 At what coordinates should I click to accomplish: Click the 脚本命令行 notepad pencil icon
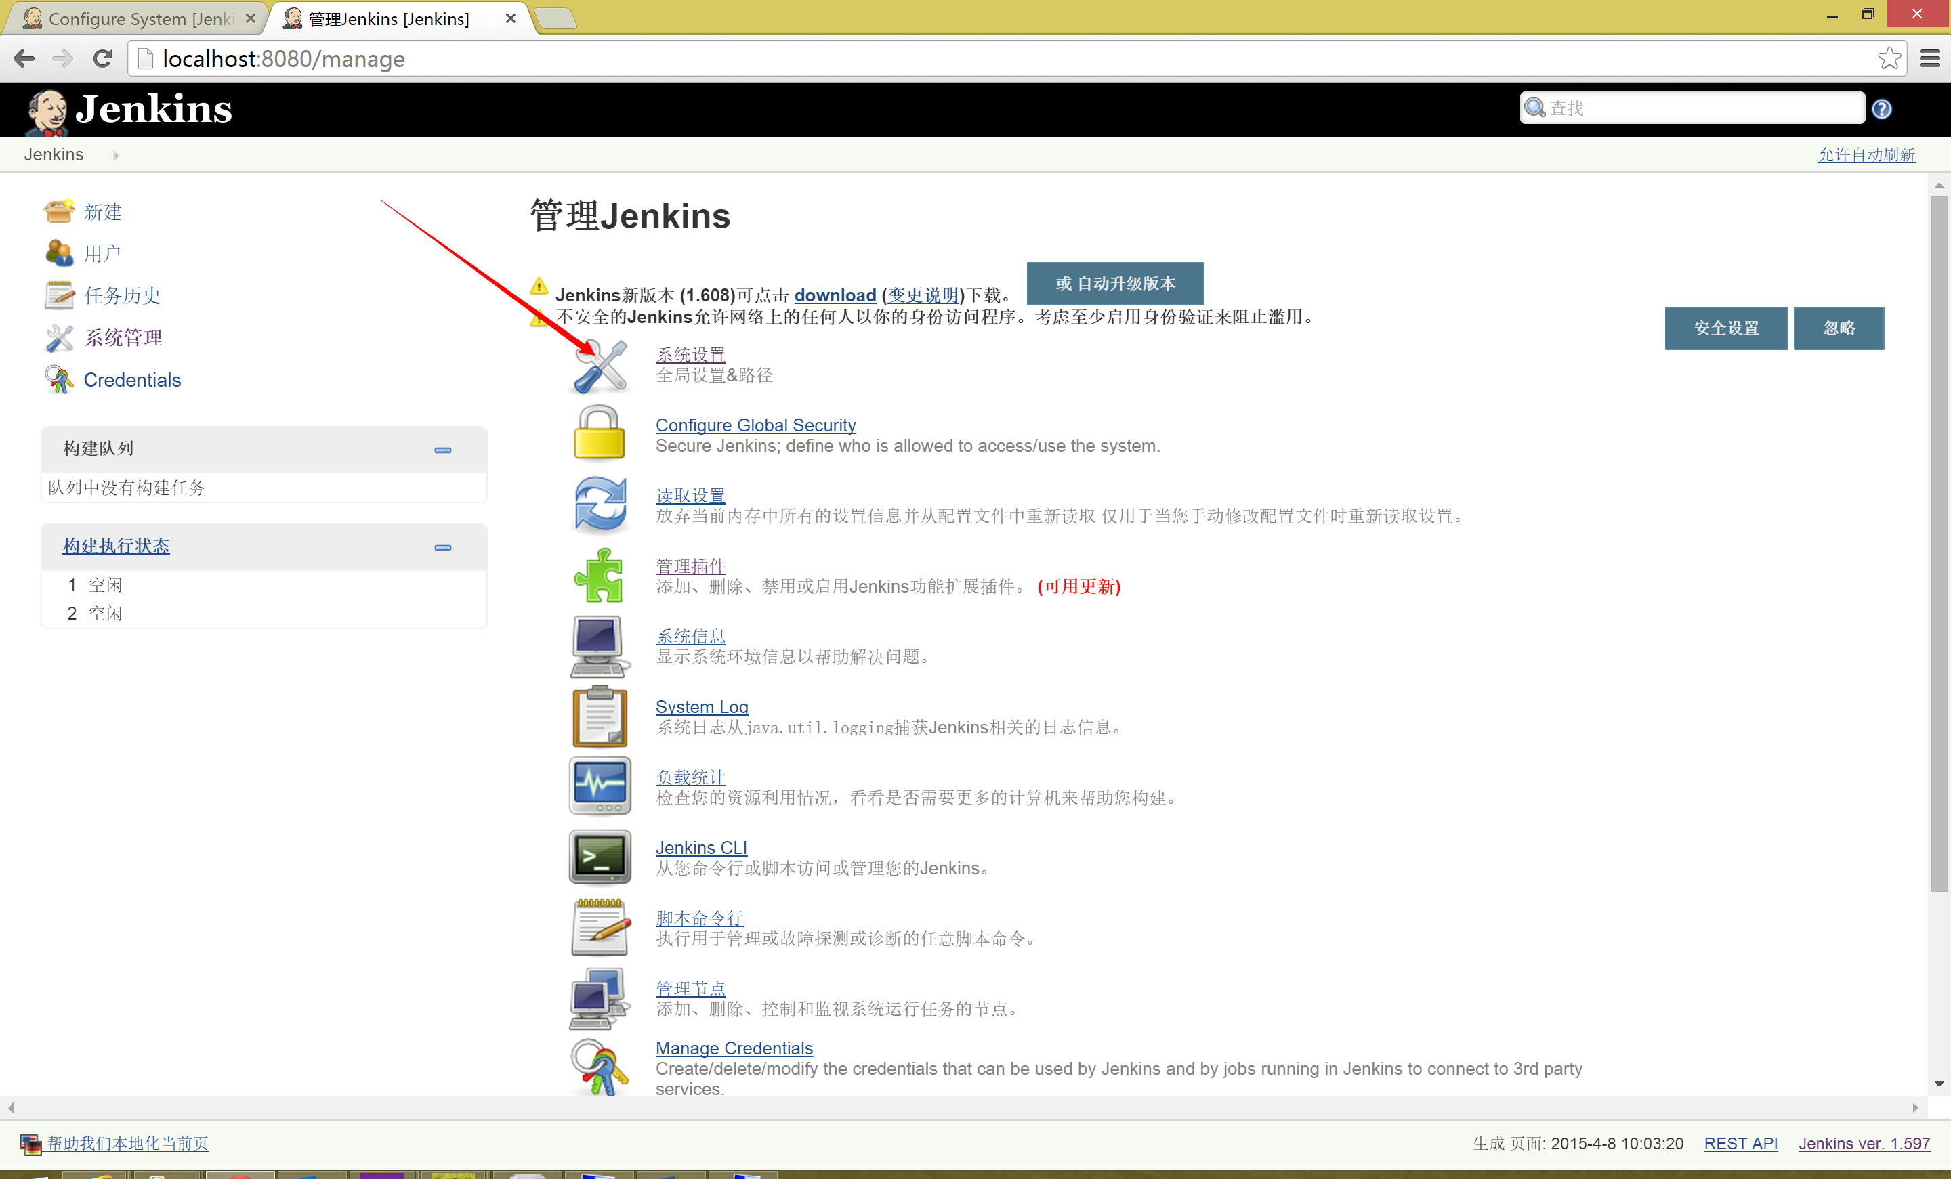pyautogui.click(x=600, y=926)
